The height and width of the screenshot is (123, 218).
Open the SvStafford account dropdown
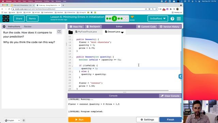158,18
